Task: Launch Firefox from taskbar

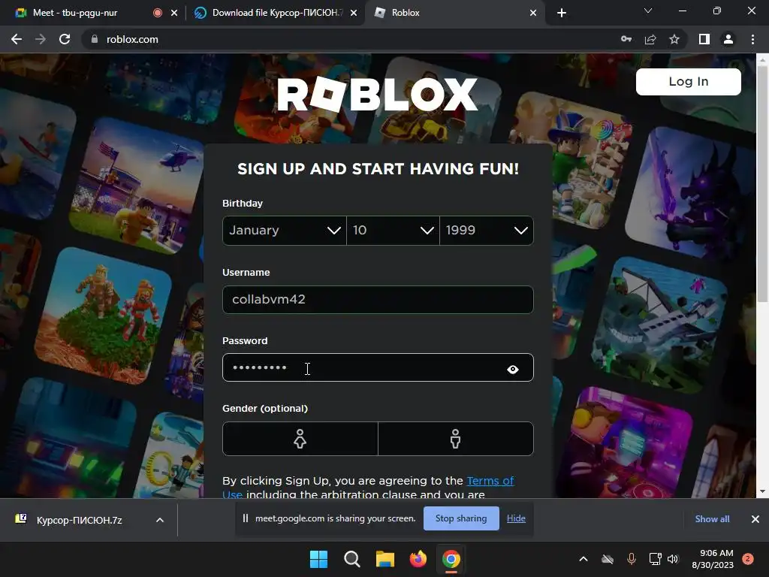Action: [418, 559]
